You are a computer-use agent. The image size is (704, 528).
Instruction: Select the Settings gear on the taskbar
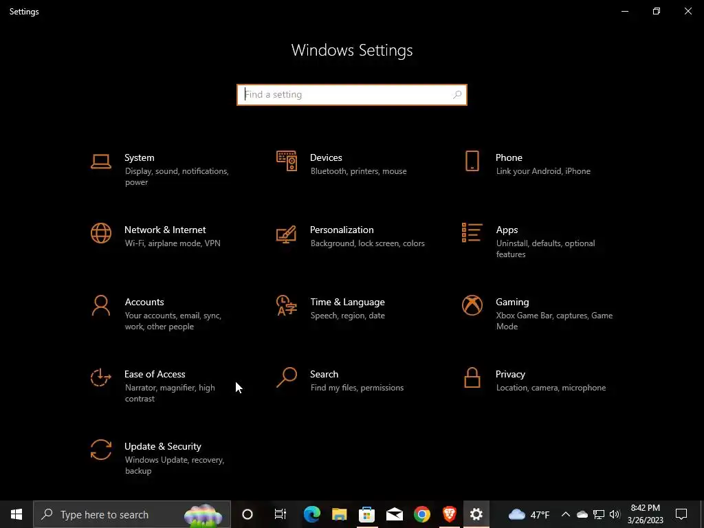476,514
